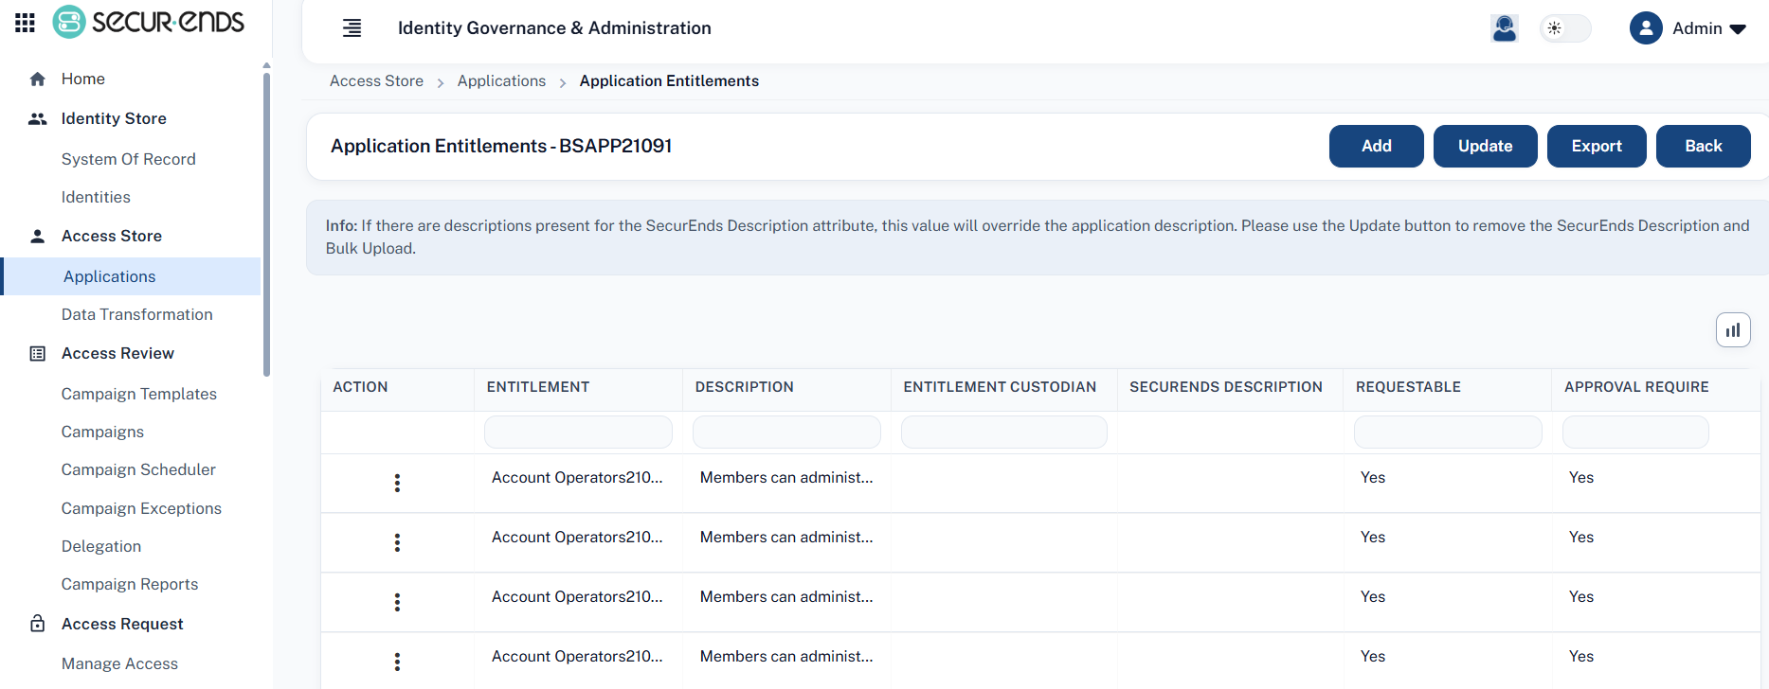
Task: Focus the Entitlement column filter field
Action: tap(578, 433)
